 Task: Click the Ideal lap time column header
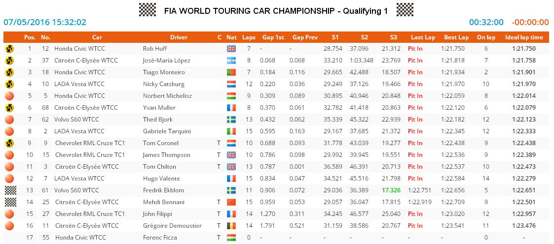(x=524, y=37)
